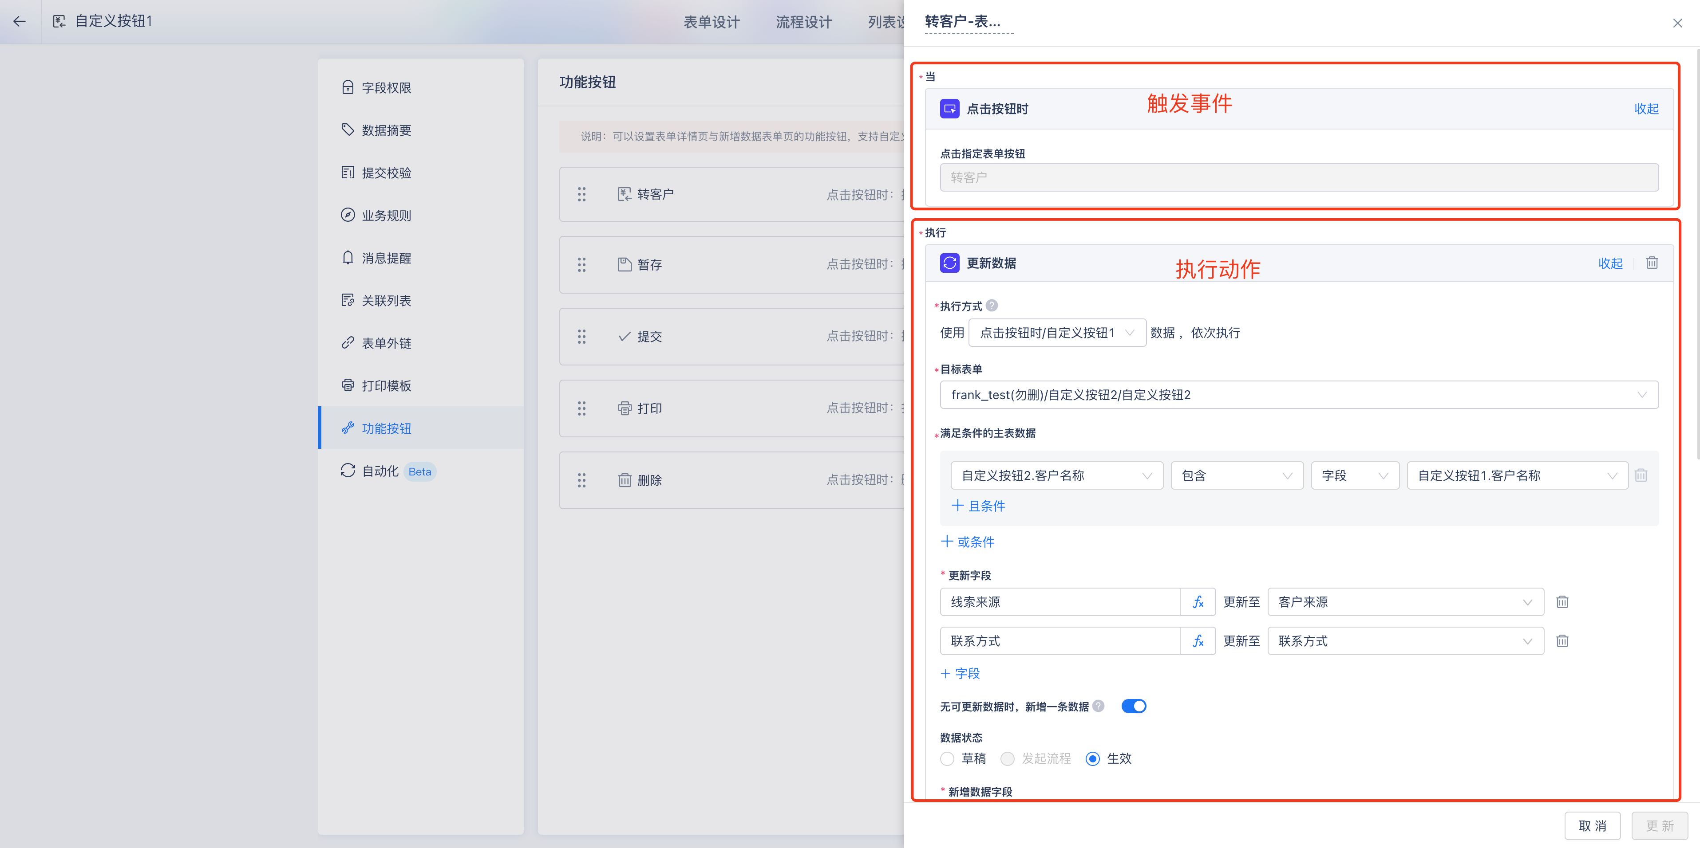Delete the 客户来源 update field row

pos(1562,601)
